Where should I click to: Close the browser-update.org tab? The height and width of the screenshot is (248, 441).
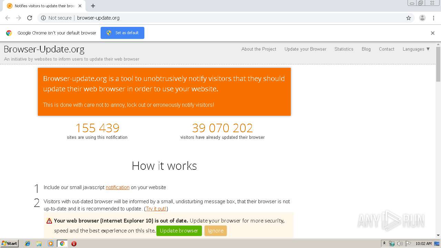pyautogui.click(x=80, y=6)
